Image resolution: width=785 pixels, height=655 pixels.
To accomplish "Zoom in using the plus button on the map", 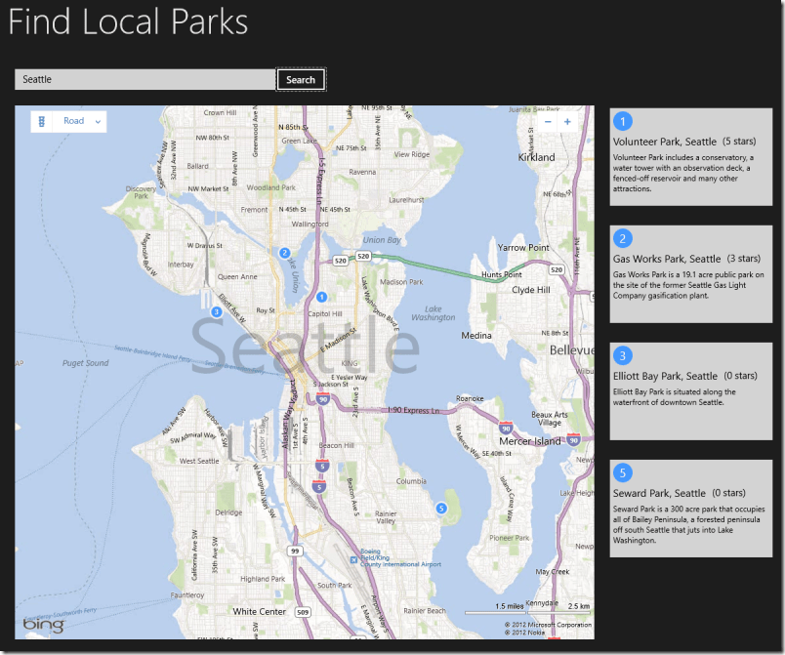I will (566, 121).
